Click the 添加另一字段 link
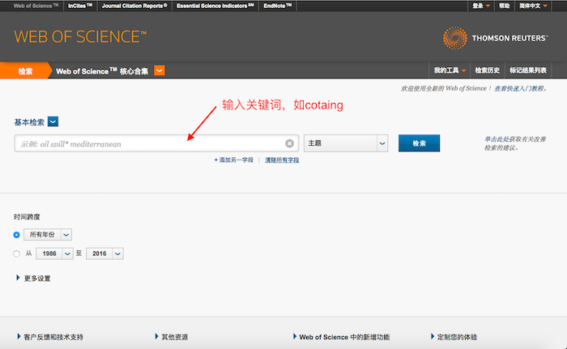Screen dimensions: 567x349 point(234,160)
